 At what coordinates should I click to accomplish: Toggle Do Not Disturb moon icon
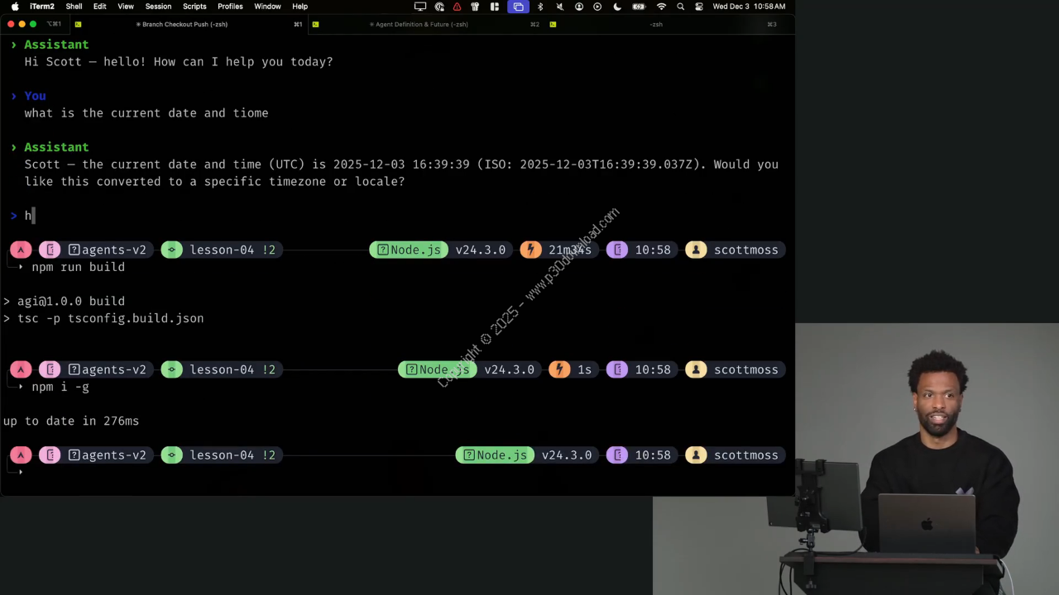point(617,7)
